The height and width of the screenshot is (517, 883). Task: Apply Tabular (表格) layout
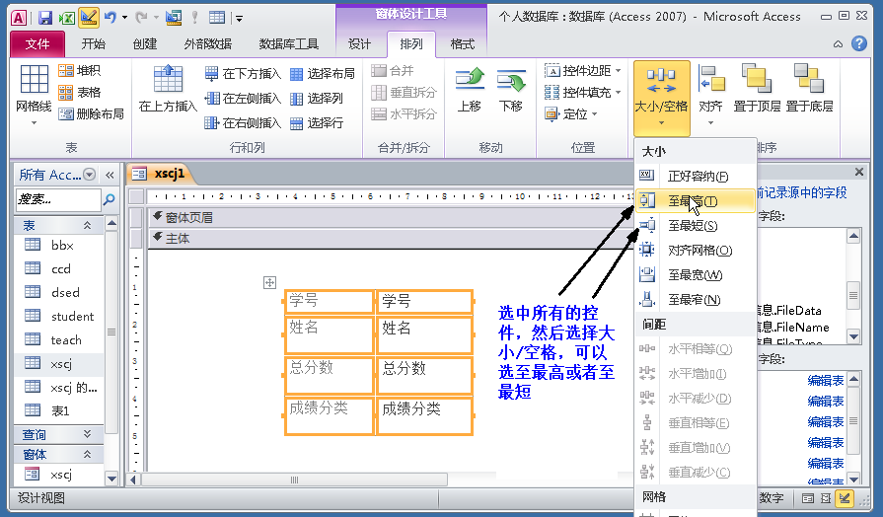(x=79, y=92)
